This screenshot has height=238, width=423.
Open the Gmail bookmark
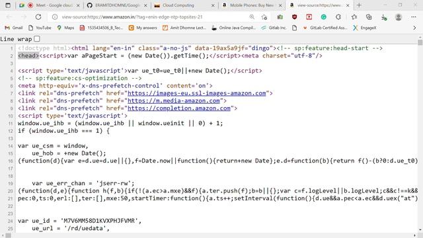13,28
